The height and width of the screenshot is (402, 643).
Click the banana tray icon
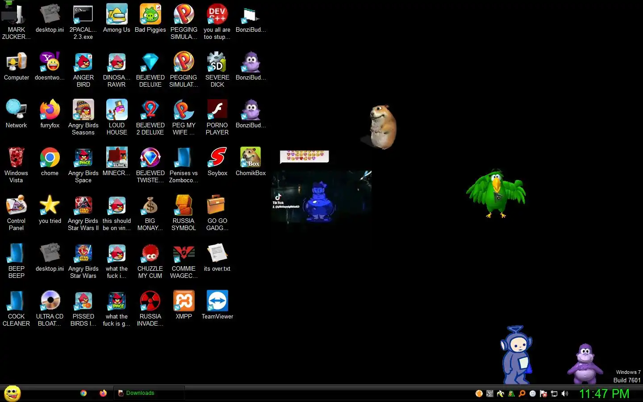501,394
